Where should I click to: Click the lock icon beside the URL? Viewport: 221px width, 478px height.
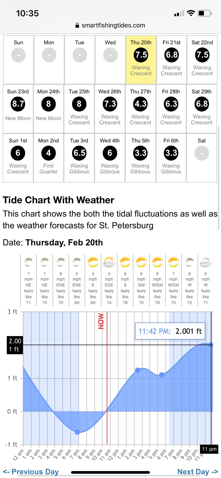coord(77,26)
